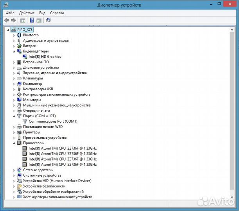The height and width of the screenshot is (211, 239).
Task: Click the Контроллеры USB plug icon
Action: point(19,89)
